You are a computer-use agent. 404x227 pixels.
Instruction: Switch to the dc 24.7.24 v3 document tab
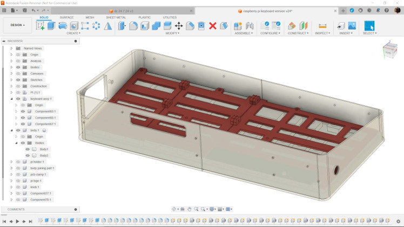pos(123,11)
